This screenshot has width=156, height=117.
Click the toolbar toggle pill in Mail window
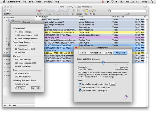point(145,7)
